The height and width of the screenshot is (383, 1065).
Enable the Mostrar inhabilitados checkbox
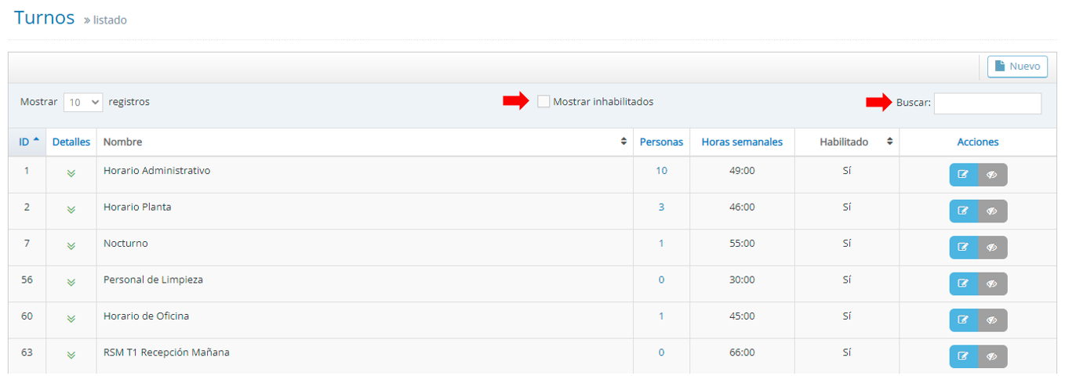(x=543, y=102)
